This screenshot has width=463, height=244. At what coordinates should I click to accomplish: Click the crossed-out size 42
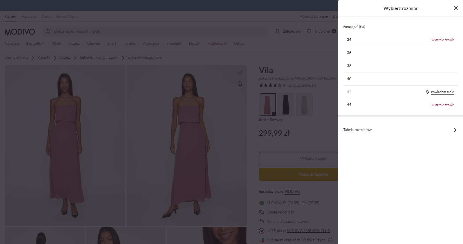(x=349, y=92)
